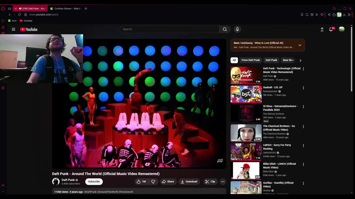Open the YouTube create upload icon
This screenshot has width=355, height=199.
pos(322,29)
